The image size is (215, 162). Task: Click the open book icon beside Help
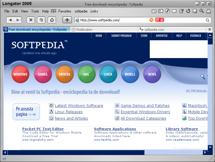[x=53, y=11]
